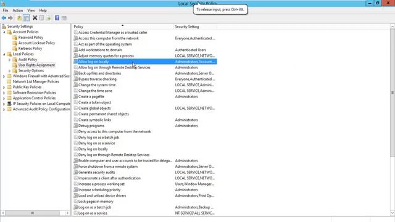The height and width of the screenshot is (222, 395).
Task: Click the console tree scroll left arrow
Action: tap(3, 213)
